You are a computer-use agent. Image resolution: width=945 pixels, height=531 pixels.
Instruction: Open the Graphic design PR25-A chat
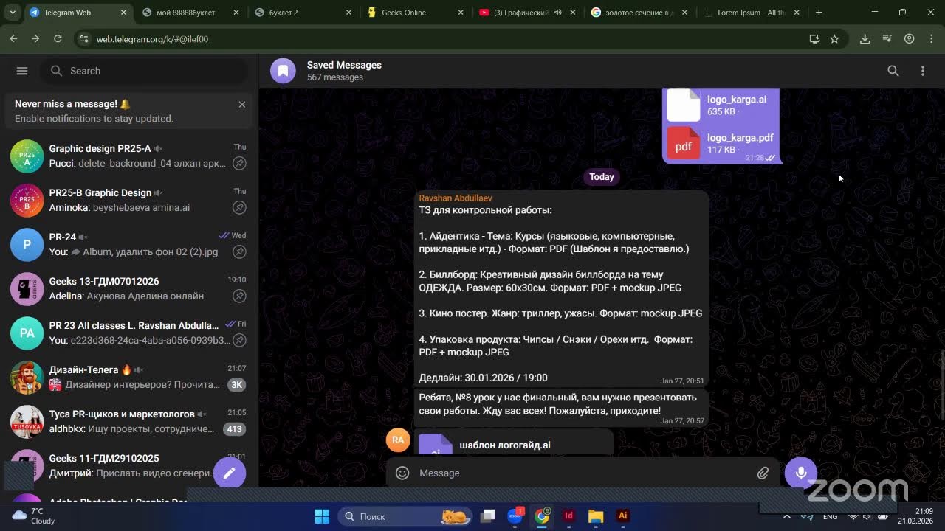[129, 156]
